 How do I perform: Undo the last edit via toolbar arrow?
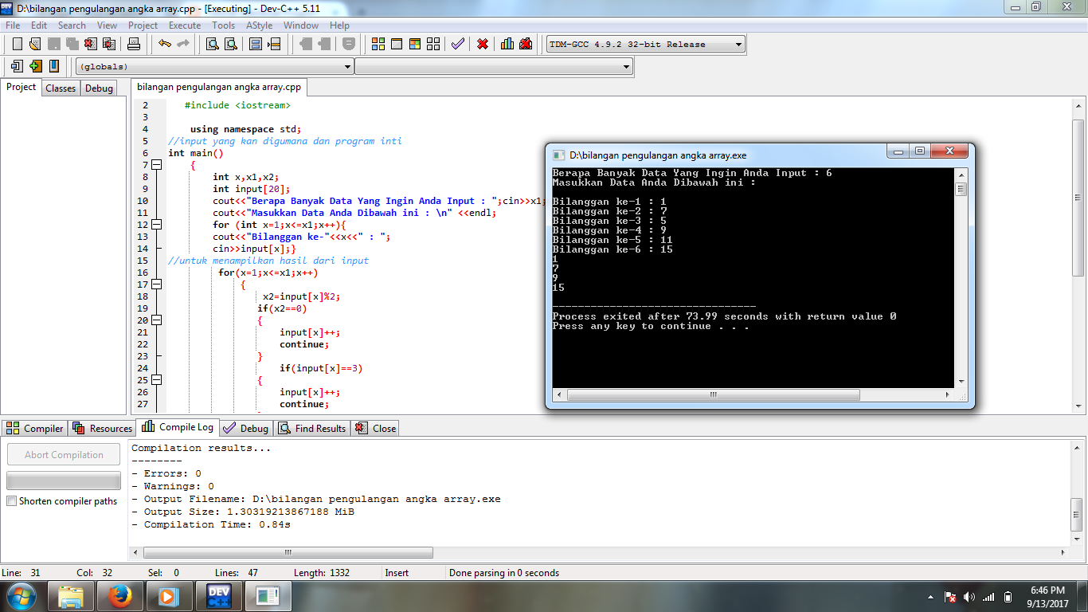click(164, 44)
